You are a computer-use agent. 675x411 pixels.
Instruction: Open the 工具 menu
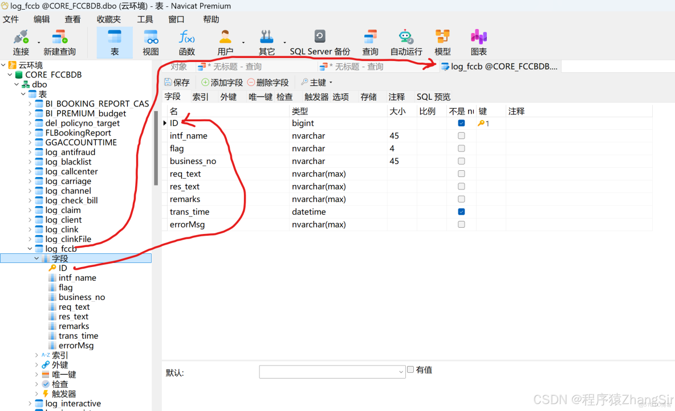[144, 19]
